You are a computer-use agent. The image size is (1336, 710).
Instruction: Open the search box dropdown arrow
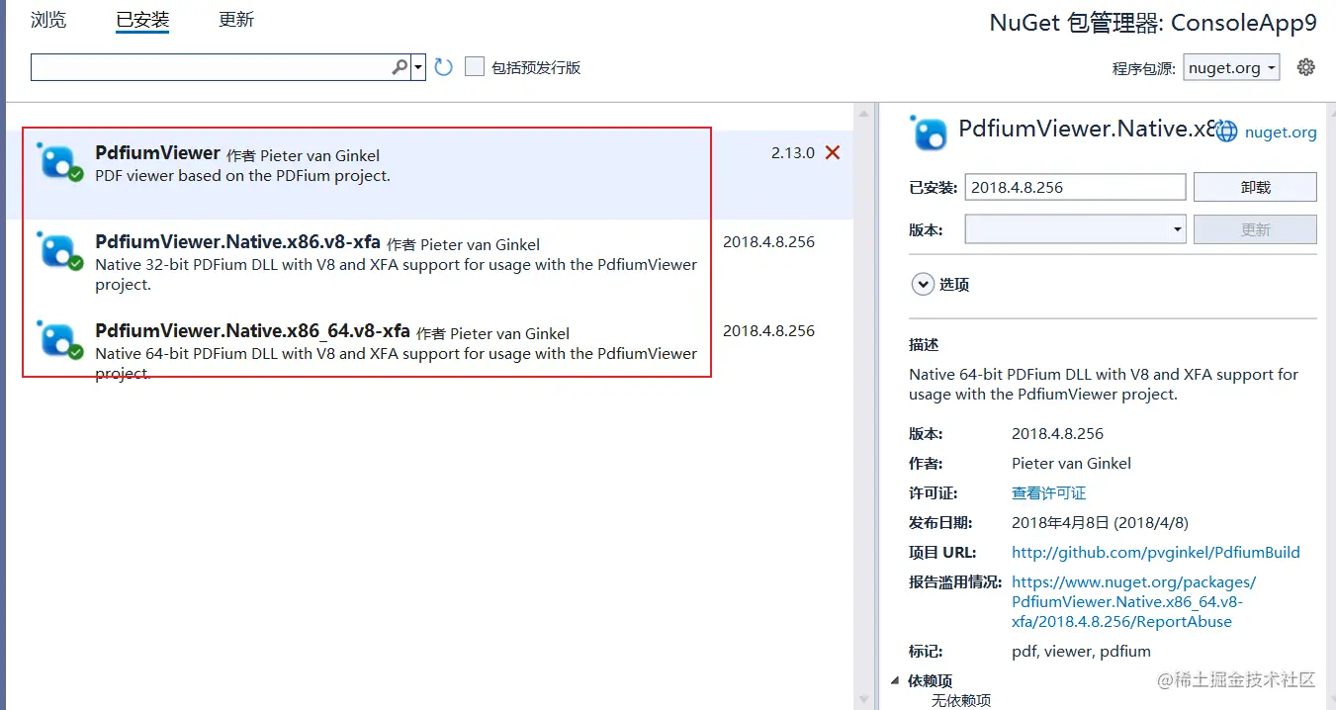point(418,67)
